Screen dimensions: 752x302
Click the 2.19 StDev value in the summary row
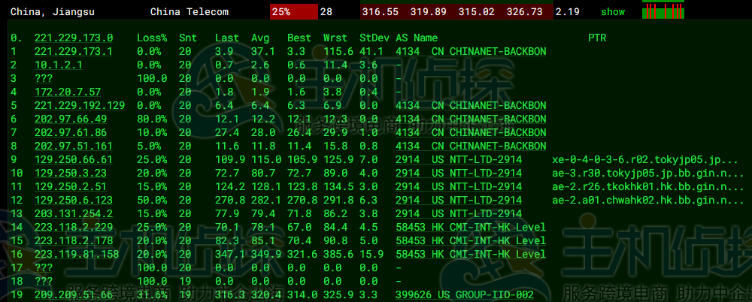[x=567, y=12]
